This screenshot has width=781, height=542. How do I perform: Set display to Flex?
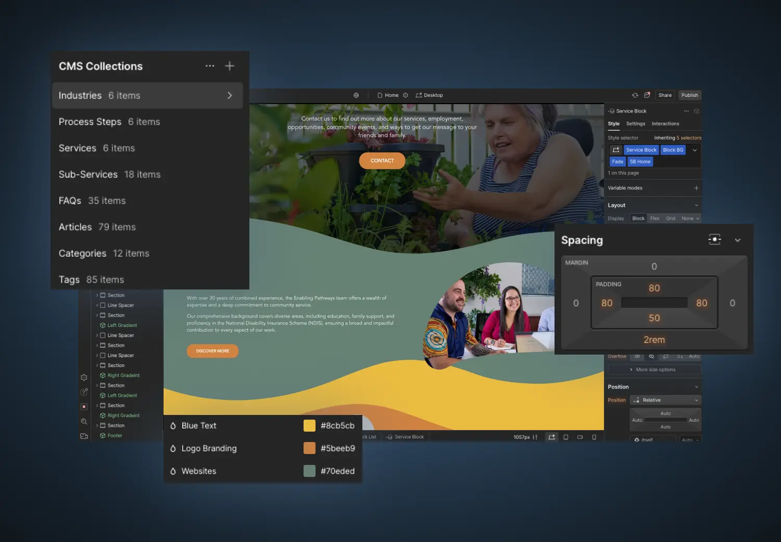pyautogui.click(x=655, y=219)
